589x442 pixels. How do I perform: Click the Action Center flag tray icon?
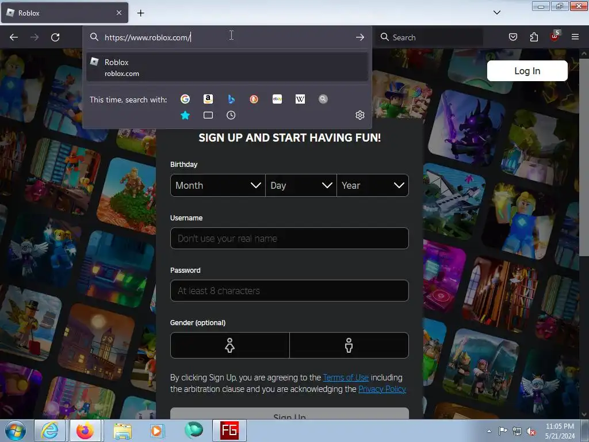(503, 430)
